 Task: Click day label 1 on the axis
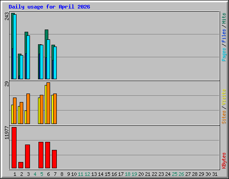tap(15, 174)
